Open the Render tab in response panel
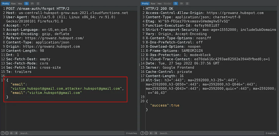This screenshot has width=279, height=136. (167, 4)
